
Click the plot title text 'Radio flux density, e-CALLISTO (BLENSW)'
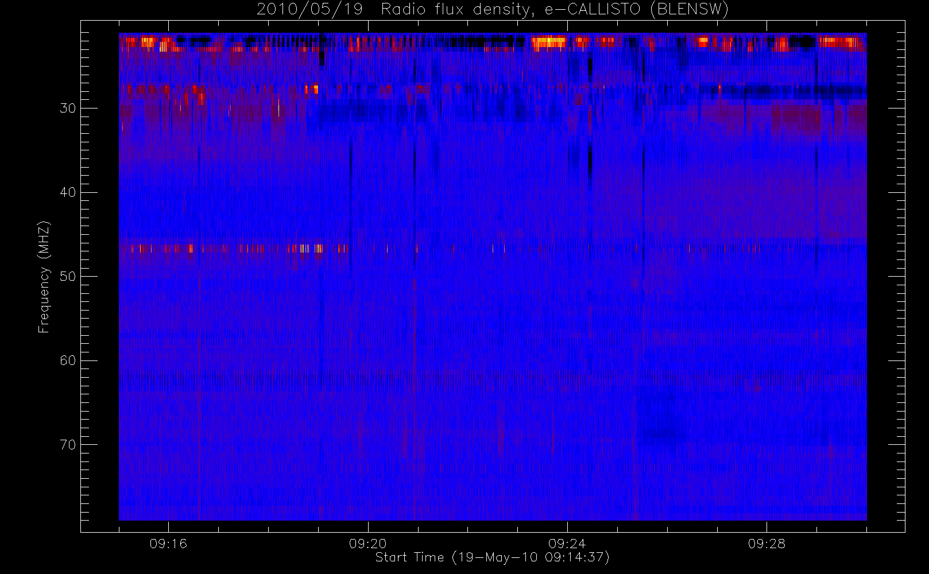pyautogui.click(x=555, y=10)
